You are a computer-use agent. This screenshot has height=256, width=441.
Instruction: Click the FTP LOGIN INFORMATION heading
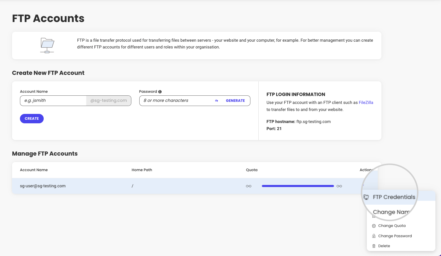[296, 94]
